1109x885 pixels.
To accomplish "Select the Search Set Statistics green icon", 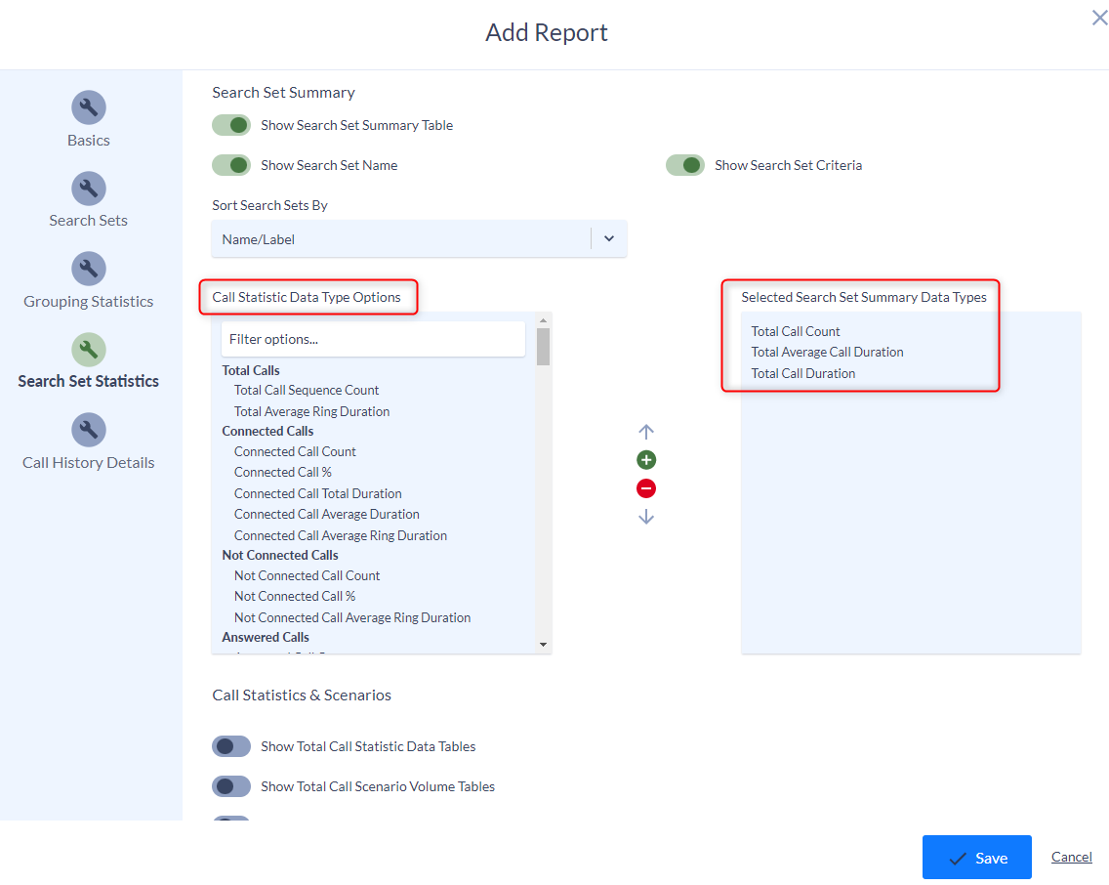I will (x=88, y=347).
